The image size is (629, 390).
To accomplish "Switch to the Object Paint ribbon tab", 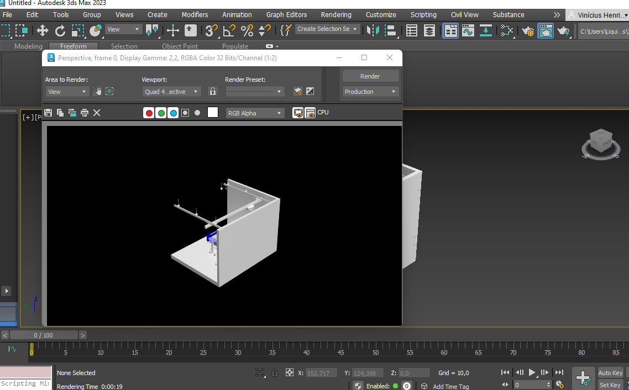I will coord(180,46).
